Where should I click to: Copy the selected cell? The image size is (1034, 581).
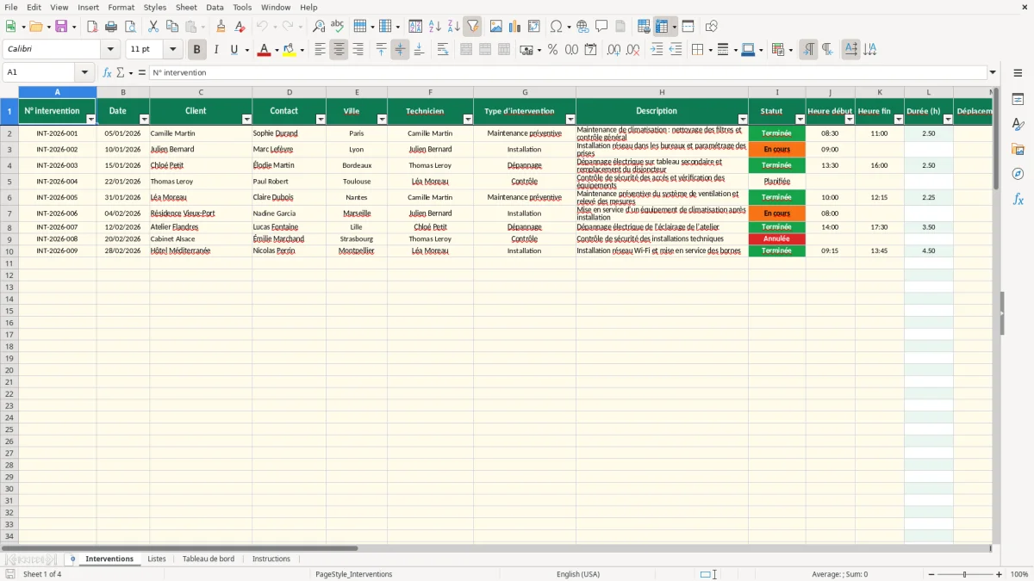pos(171,27)
